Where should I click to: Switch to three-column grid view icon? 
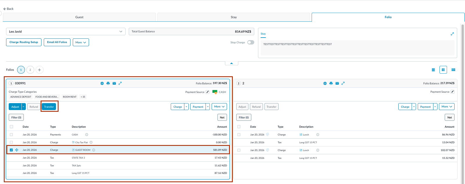click(x=453, y=70)
